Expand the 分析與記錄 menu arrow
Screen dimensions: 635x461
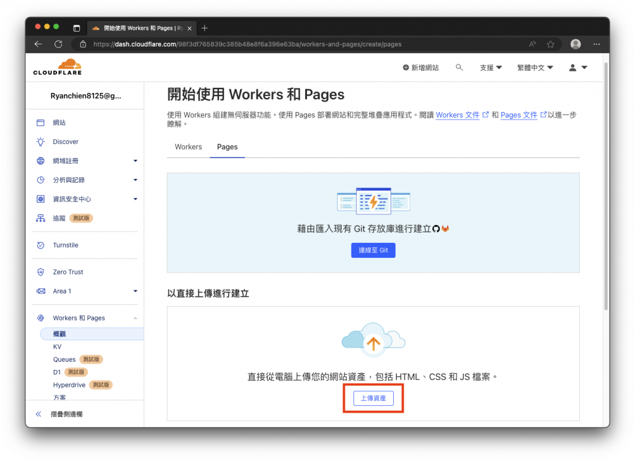point(135,180)
